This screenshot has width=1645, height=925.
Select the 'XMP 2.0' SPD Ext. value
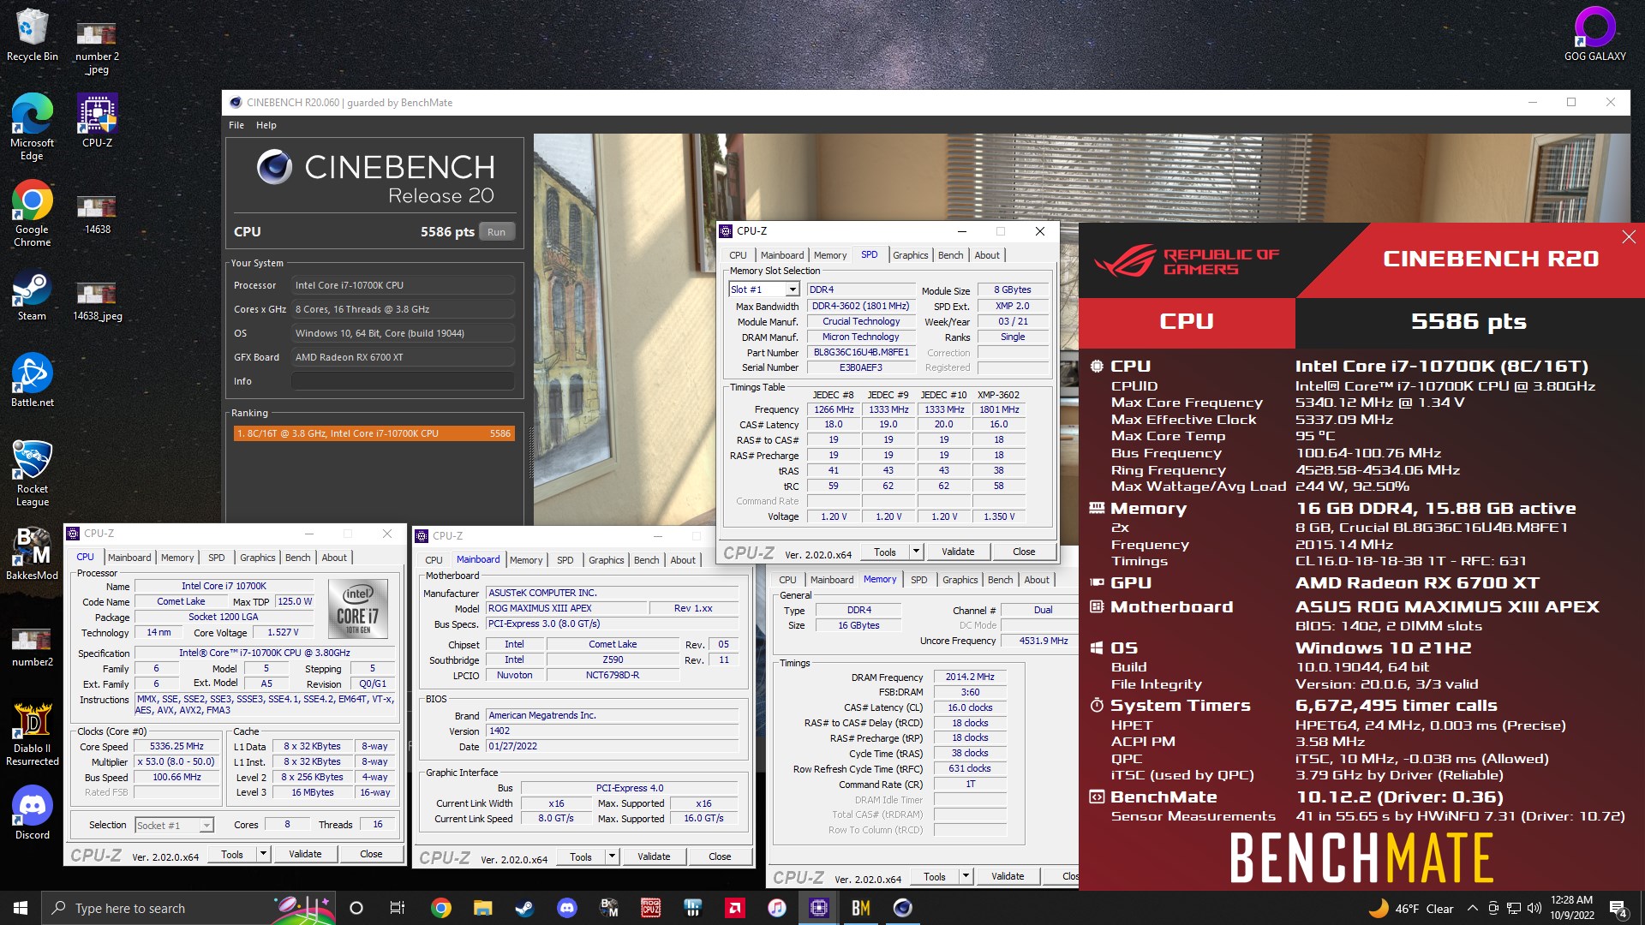[x=1012, y=306]
